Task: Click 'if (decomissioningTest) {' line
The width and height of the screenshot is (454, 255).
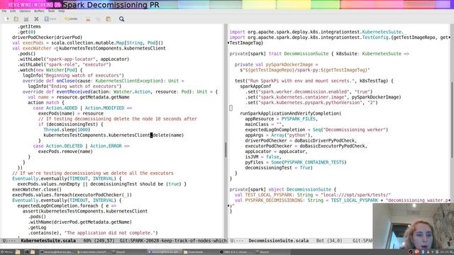Action: pos(71,125)
